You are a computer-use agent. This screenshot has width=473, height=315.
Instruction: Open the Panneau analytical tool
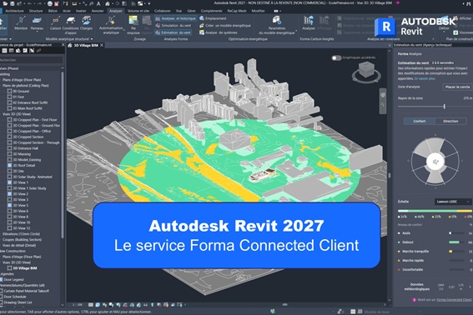(37, 22)
